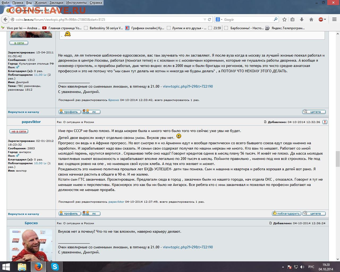
Task: Open the viewtopic.php?f=29&t=722190 signature link
Action: 188,86
